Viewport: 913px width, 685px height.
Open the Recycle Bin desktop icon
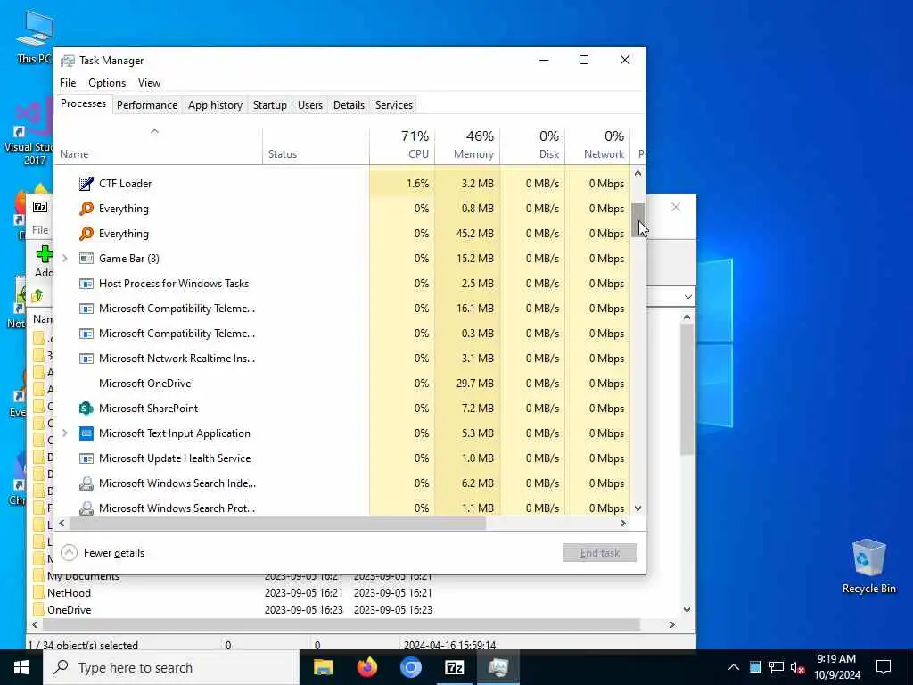(868, 565)
